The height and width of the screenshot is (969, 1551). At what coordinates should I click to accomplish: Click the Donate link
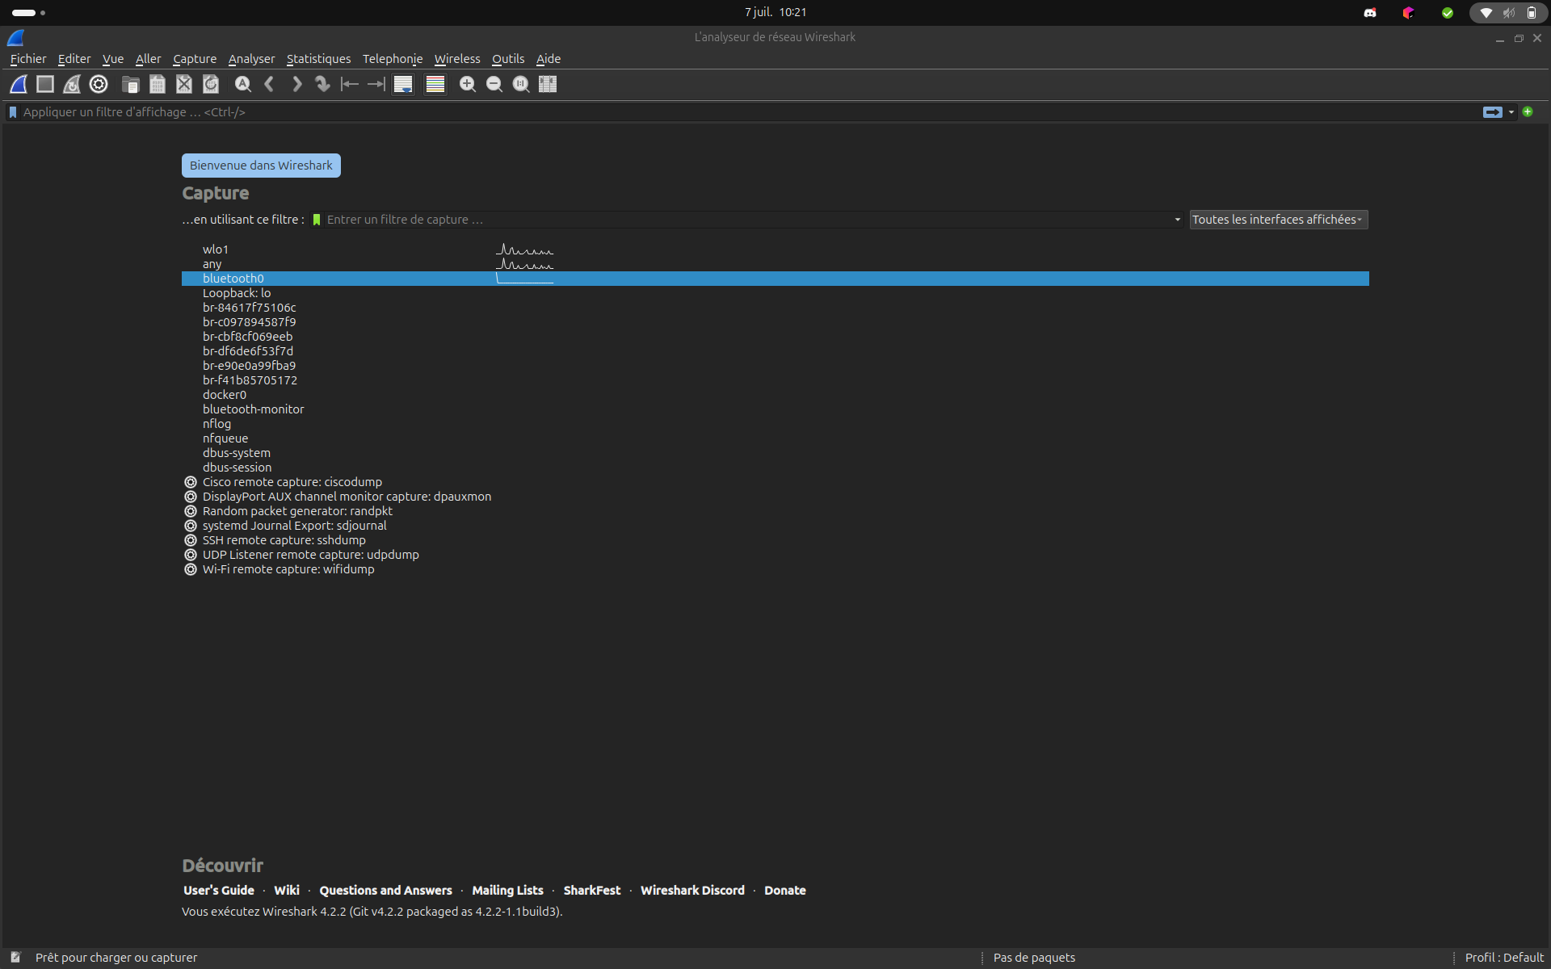[x=785, y=890]
